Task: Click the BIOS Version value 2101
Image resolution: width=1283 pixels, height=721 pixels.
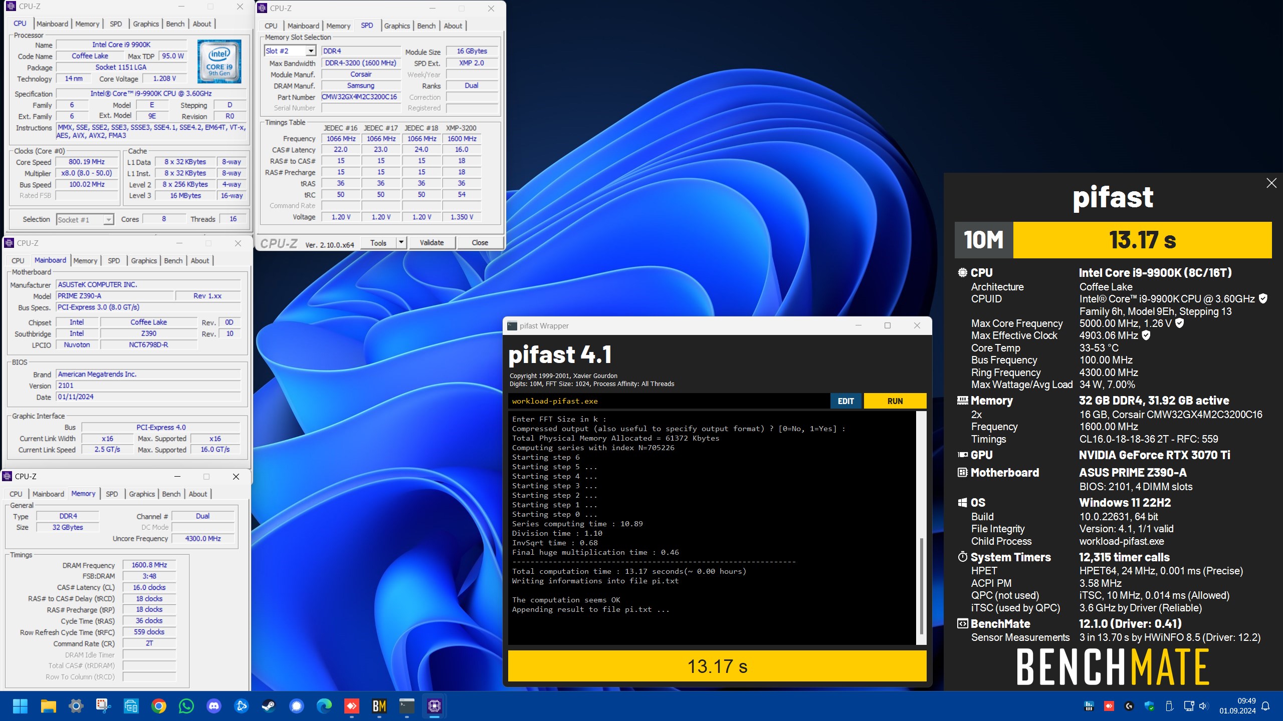Action: click(148, 386)
